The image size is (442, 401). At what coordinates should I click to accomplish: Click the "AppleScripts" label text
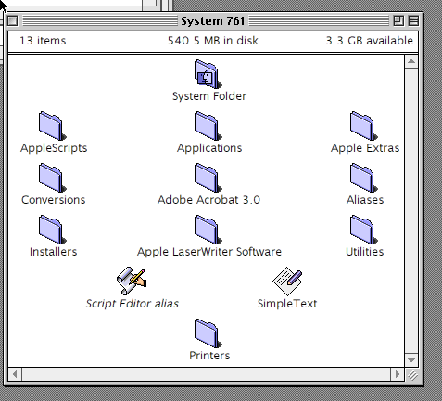(54, 148)
